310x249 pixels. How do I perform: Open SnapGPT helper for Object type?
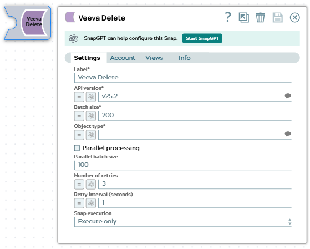pyautogui.click(x=91, y=135)
